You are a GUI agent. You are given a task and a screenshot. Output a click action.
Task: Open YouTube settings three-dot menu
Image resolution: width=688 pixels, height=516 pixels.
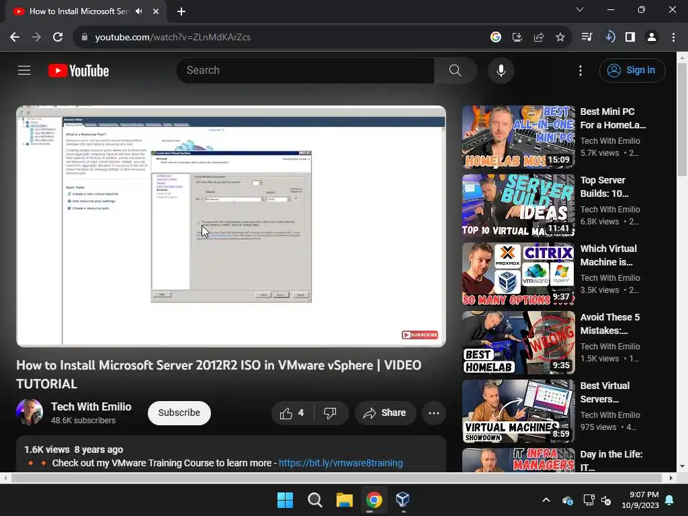coord(580,70)
